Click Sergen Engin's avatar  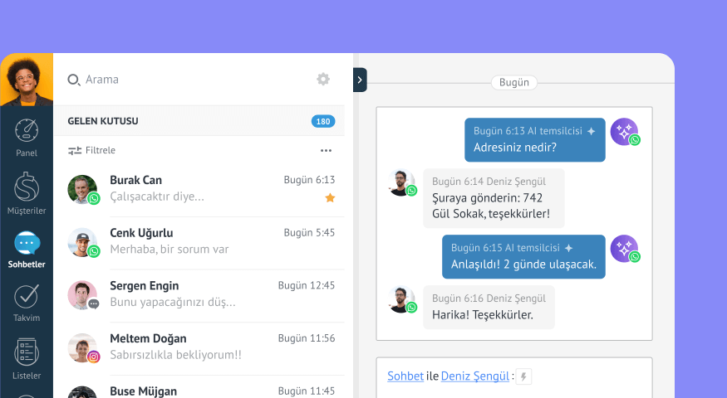(83, 295)
